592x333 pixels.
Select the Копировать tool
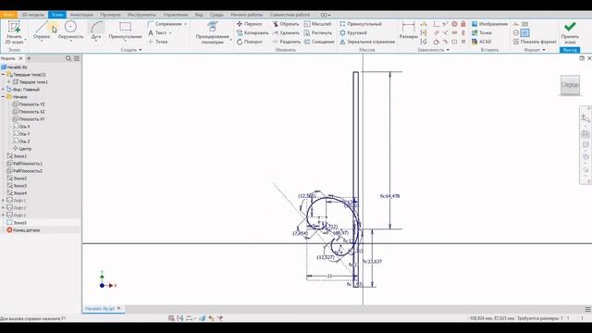tap(253, 33)
